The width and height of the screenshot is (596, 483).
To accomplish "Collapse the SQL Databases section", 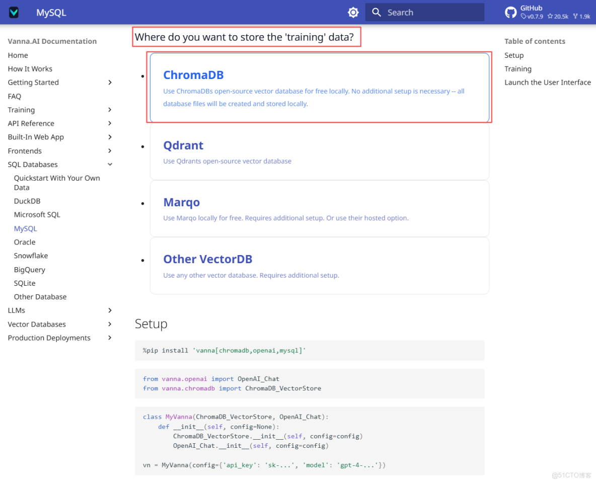I will tap(110, 165).
